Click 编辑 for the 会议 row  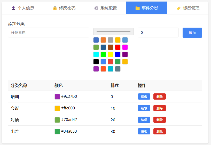coord(144,108)
